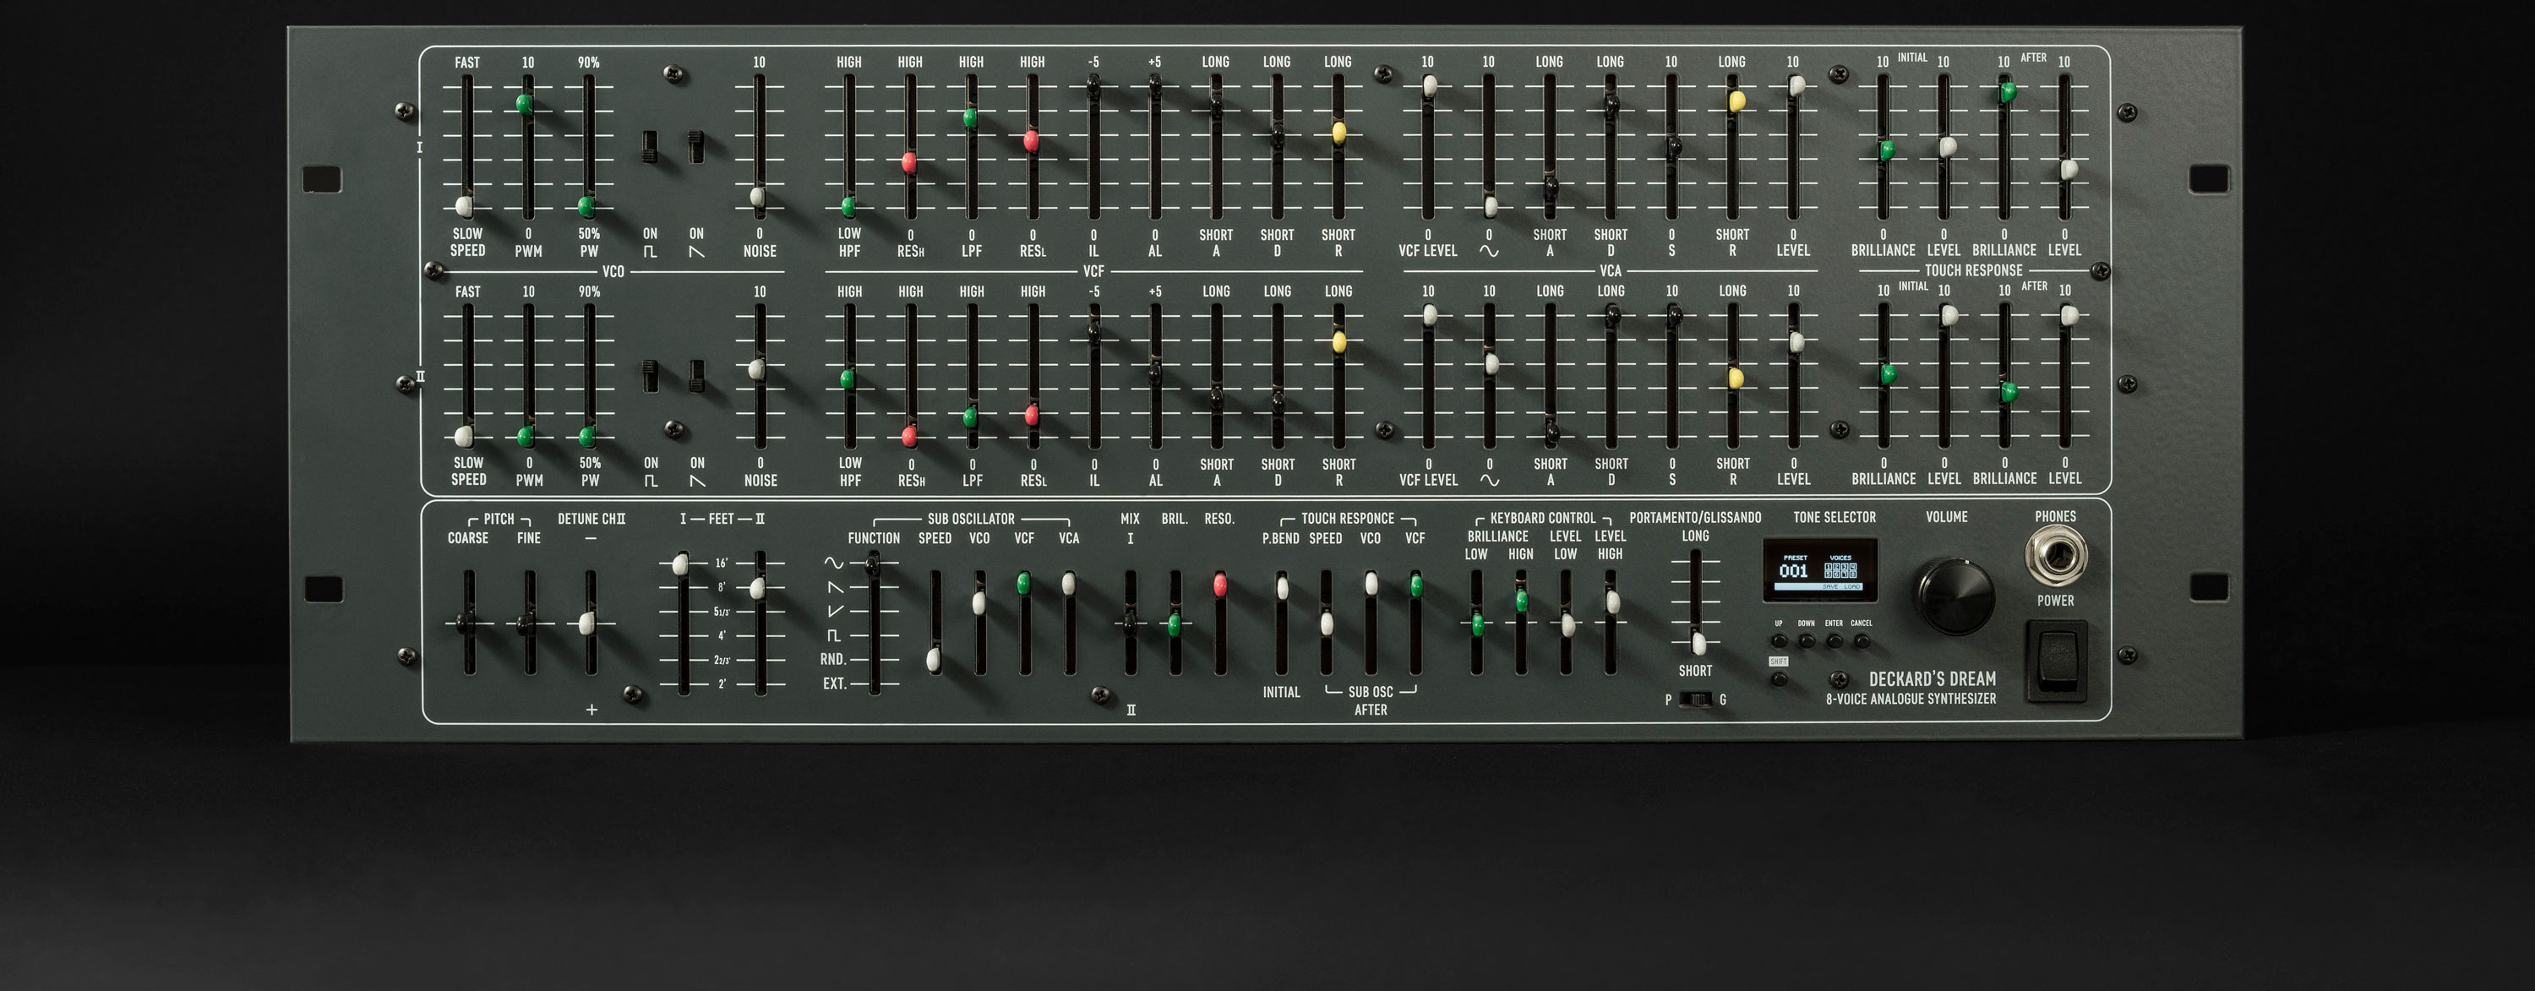Screen dimensions: 2535x991
Task: Click the row I SPEED slider cap
Action: [465, 205]
